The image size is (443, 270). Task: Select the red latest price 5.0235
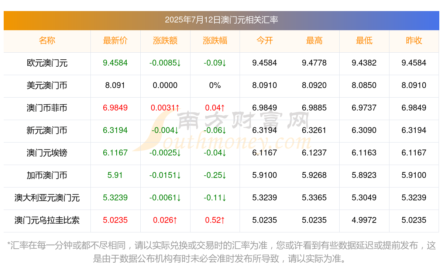click(x=115, y=220)
